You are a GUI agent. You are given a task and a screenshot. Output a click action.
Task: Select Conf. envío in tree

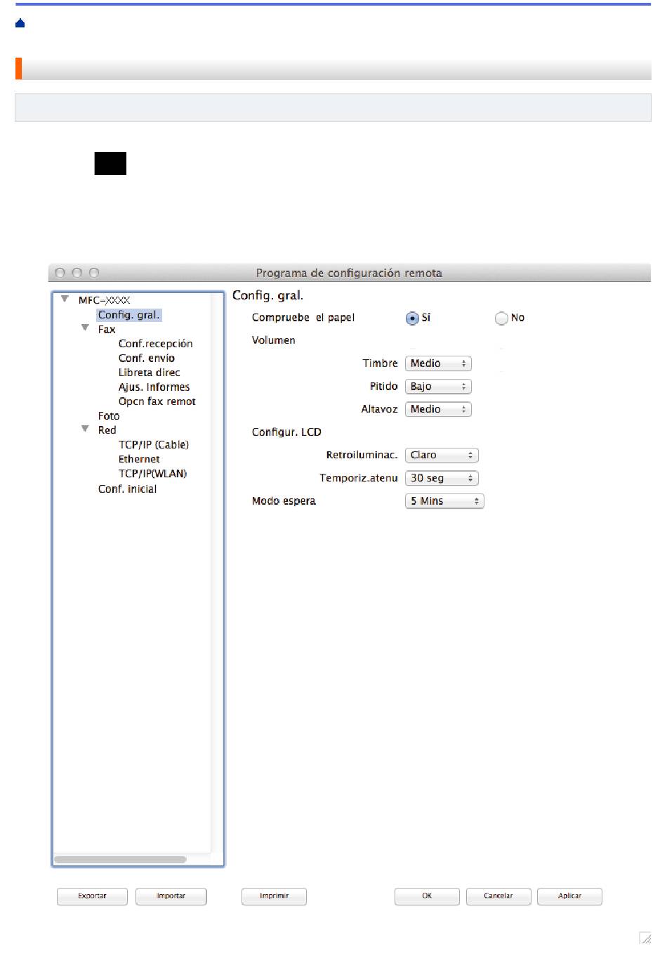coord(147,359)
